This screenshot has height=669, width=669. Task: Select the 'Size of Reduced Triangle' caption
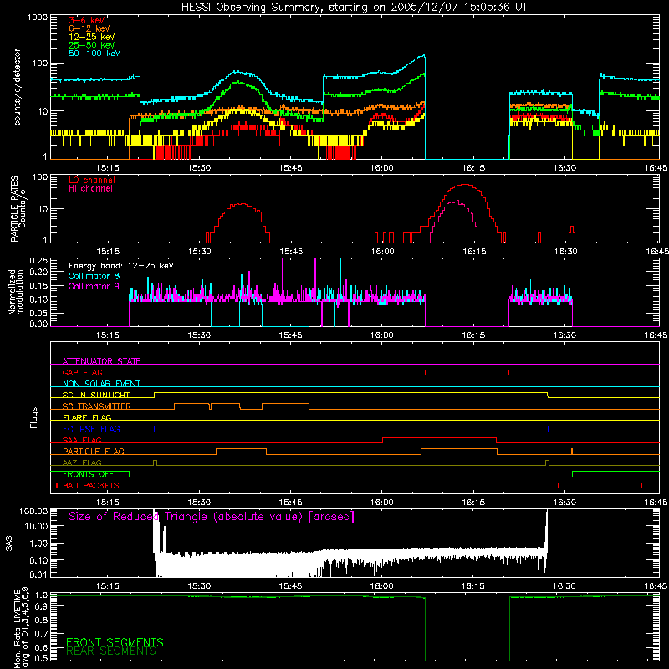pos(212,517)
